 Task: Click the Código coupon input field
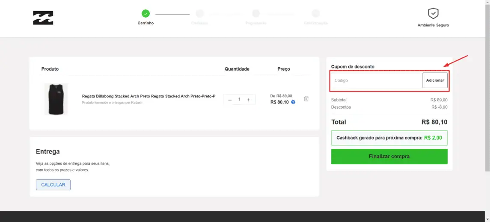(x=377, y=80)
